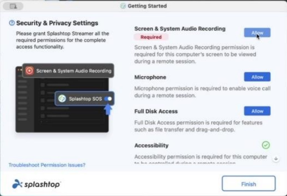The image size is (287, 196).
Task: Select the Microphone permission heading
Action: pos(150,77)
